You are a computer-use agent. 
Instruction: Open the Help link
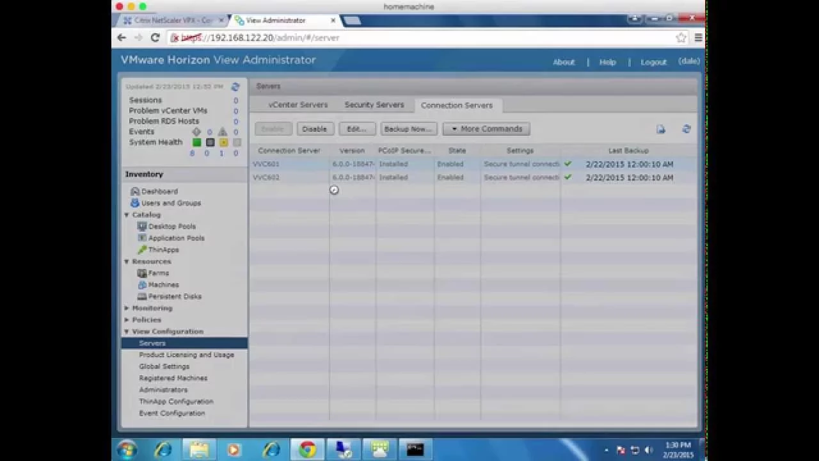coord(607,62)
